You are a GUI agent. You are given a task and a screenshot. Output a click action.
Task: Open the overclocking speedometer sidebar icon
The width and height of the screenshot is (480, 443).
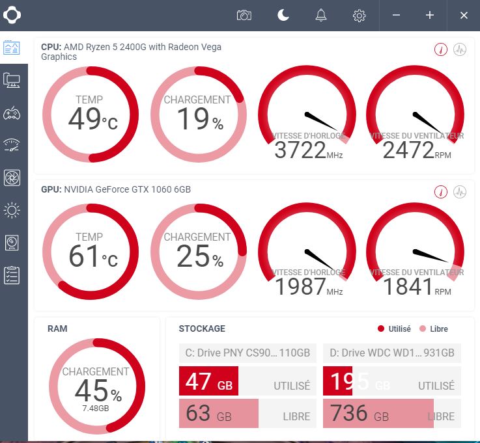click(x=12, y=144)
